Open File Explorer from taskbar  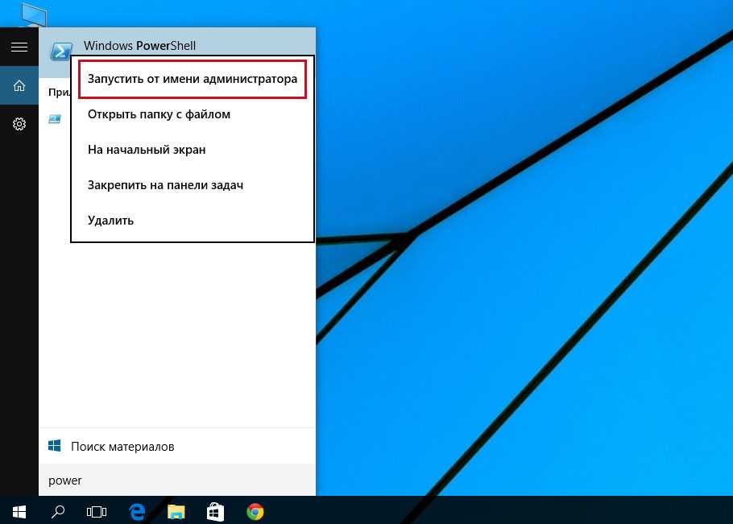[x=176, y=511]
